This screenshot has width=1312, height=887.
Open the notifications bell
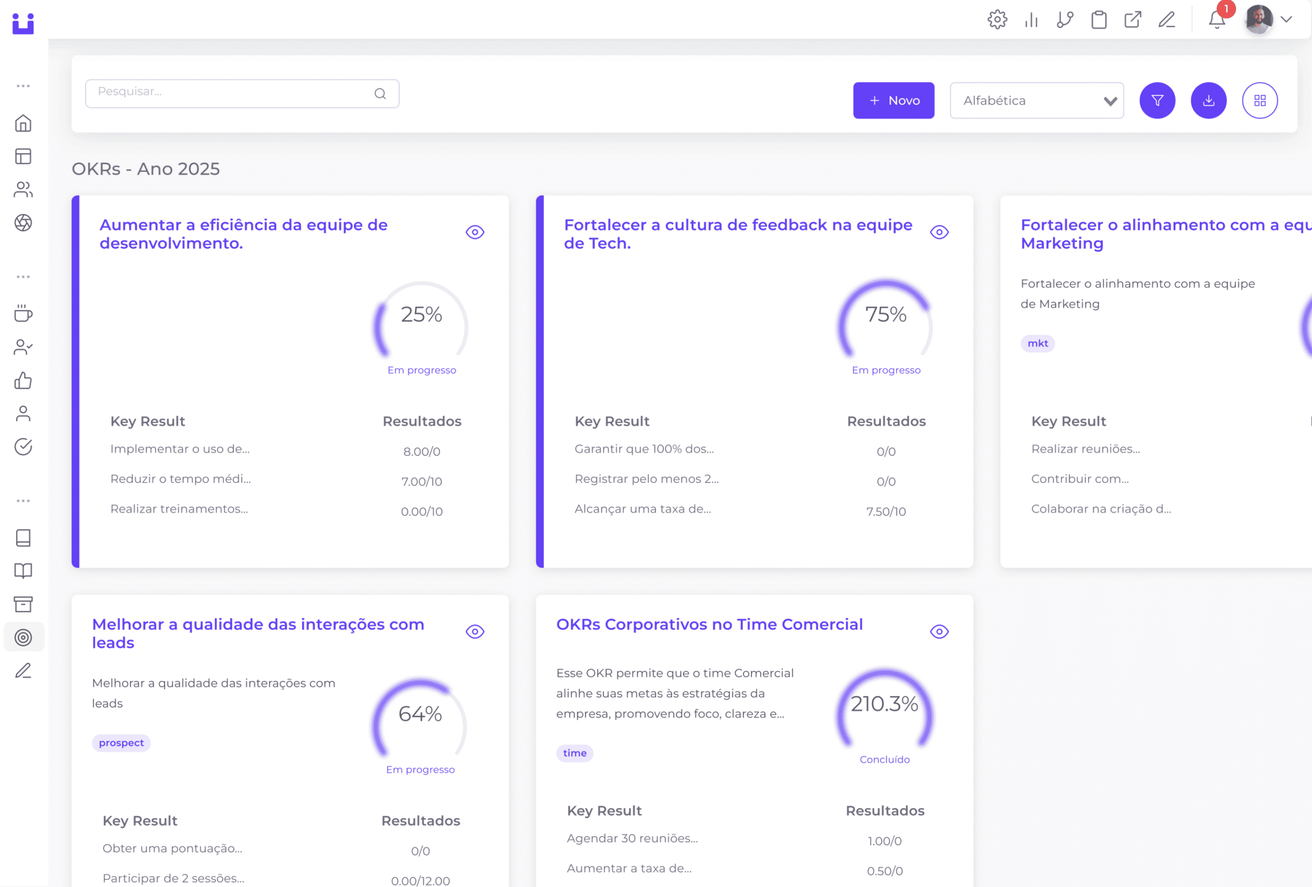pos(1217,20)
